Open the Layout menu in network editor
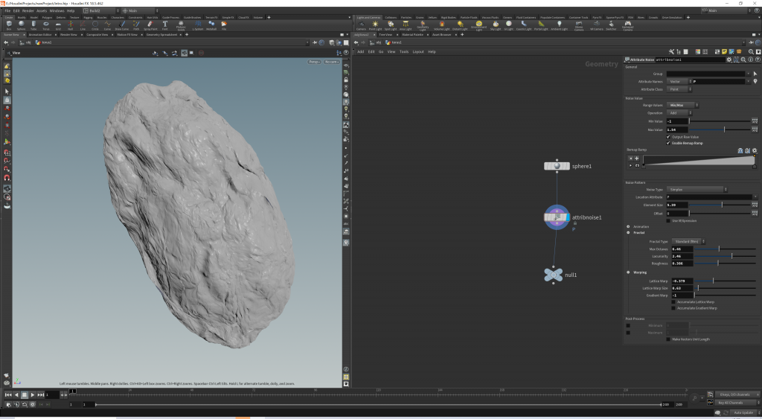 click(418, 51)
